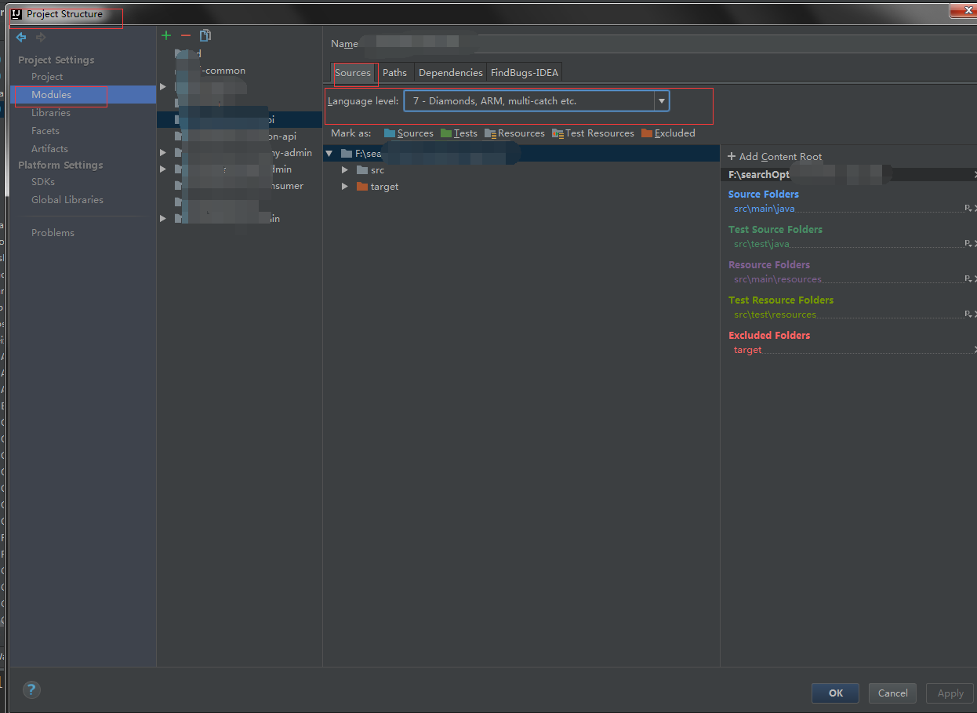Click the OK button
The width and height of the screenshot is (977, 713).
point(836,693)
